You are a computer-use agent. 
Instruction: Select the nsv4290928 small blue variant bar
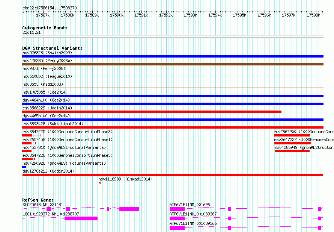pyautogui.click(x=24, y=167)
